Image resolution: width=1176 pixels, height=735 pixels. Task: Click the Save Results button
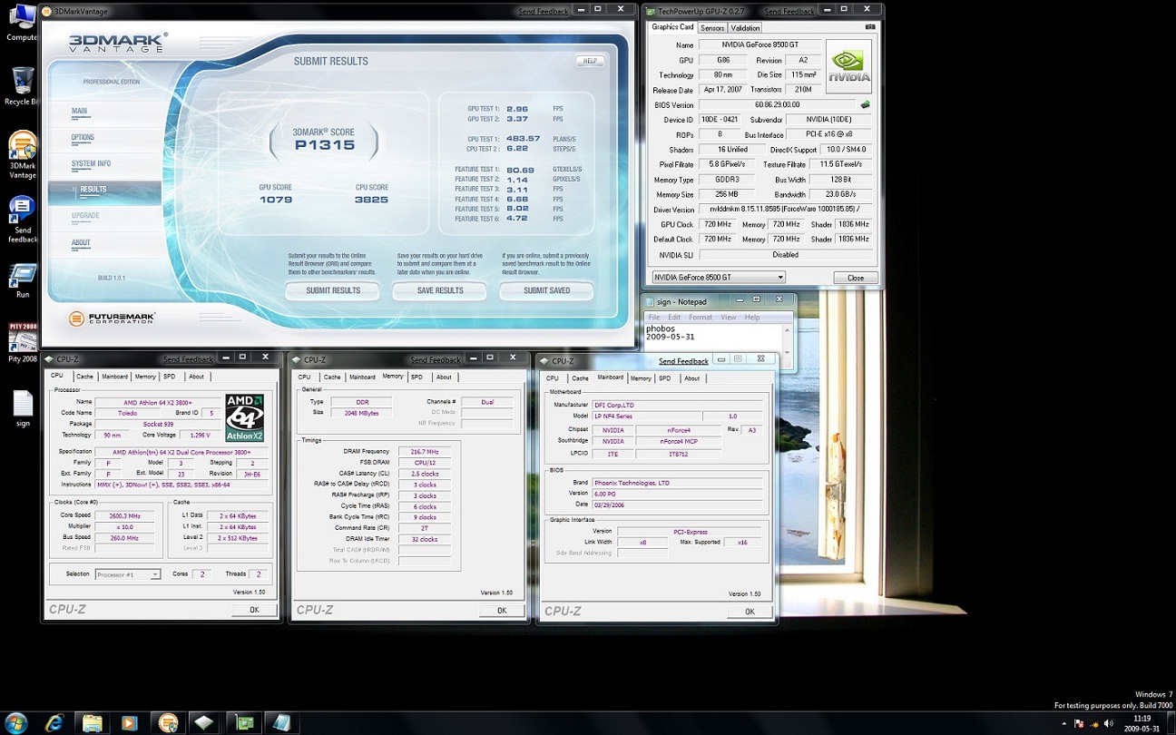440,290
